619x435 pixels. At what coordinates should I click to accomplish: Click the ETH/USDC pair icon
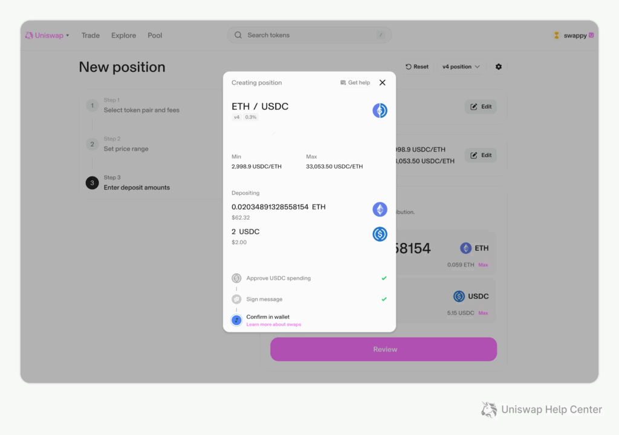coord(380,111)
